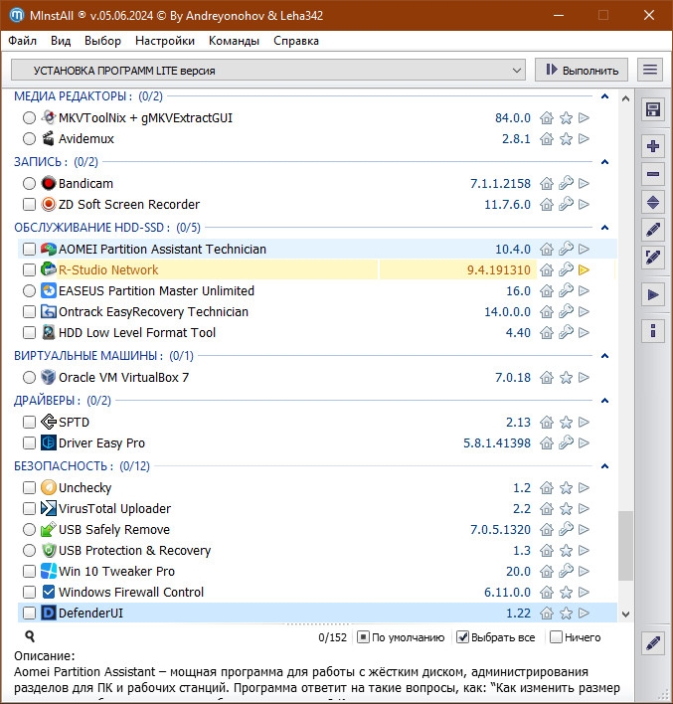Click the plus add icon in sidebar

[653, 146]
